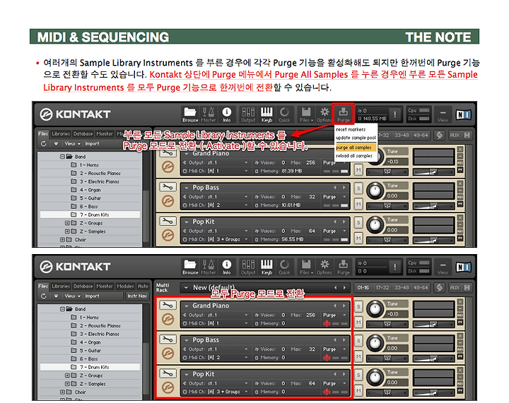Click the Quick load icon in the upper Kontakt
The height and width of the screenshot is (403, 509).
point(284,114)
